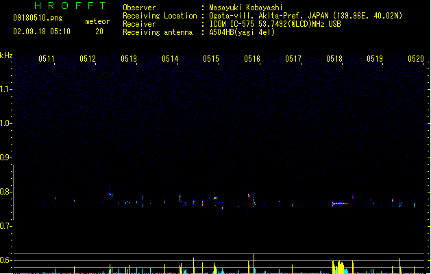This screenshot has width=431, height=274.
Task: Select the file name 09180510.png
Action: coord(38,18)
